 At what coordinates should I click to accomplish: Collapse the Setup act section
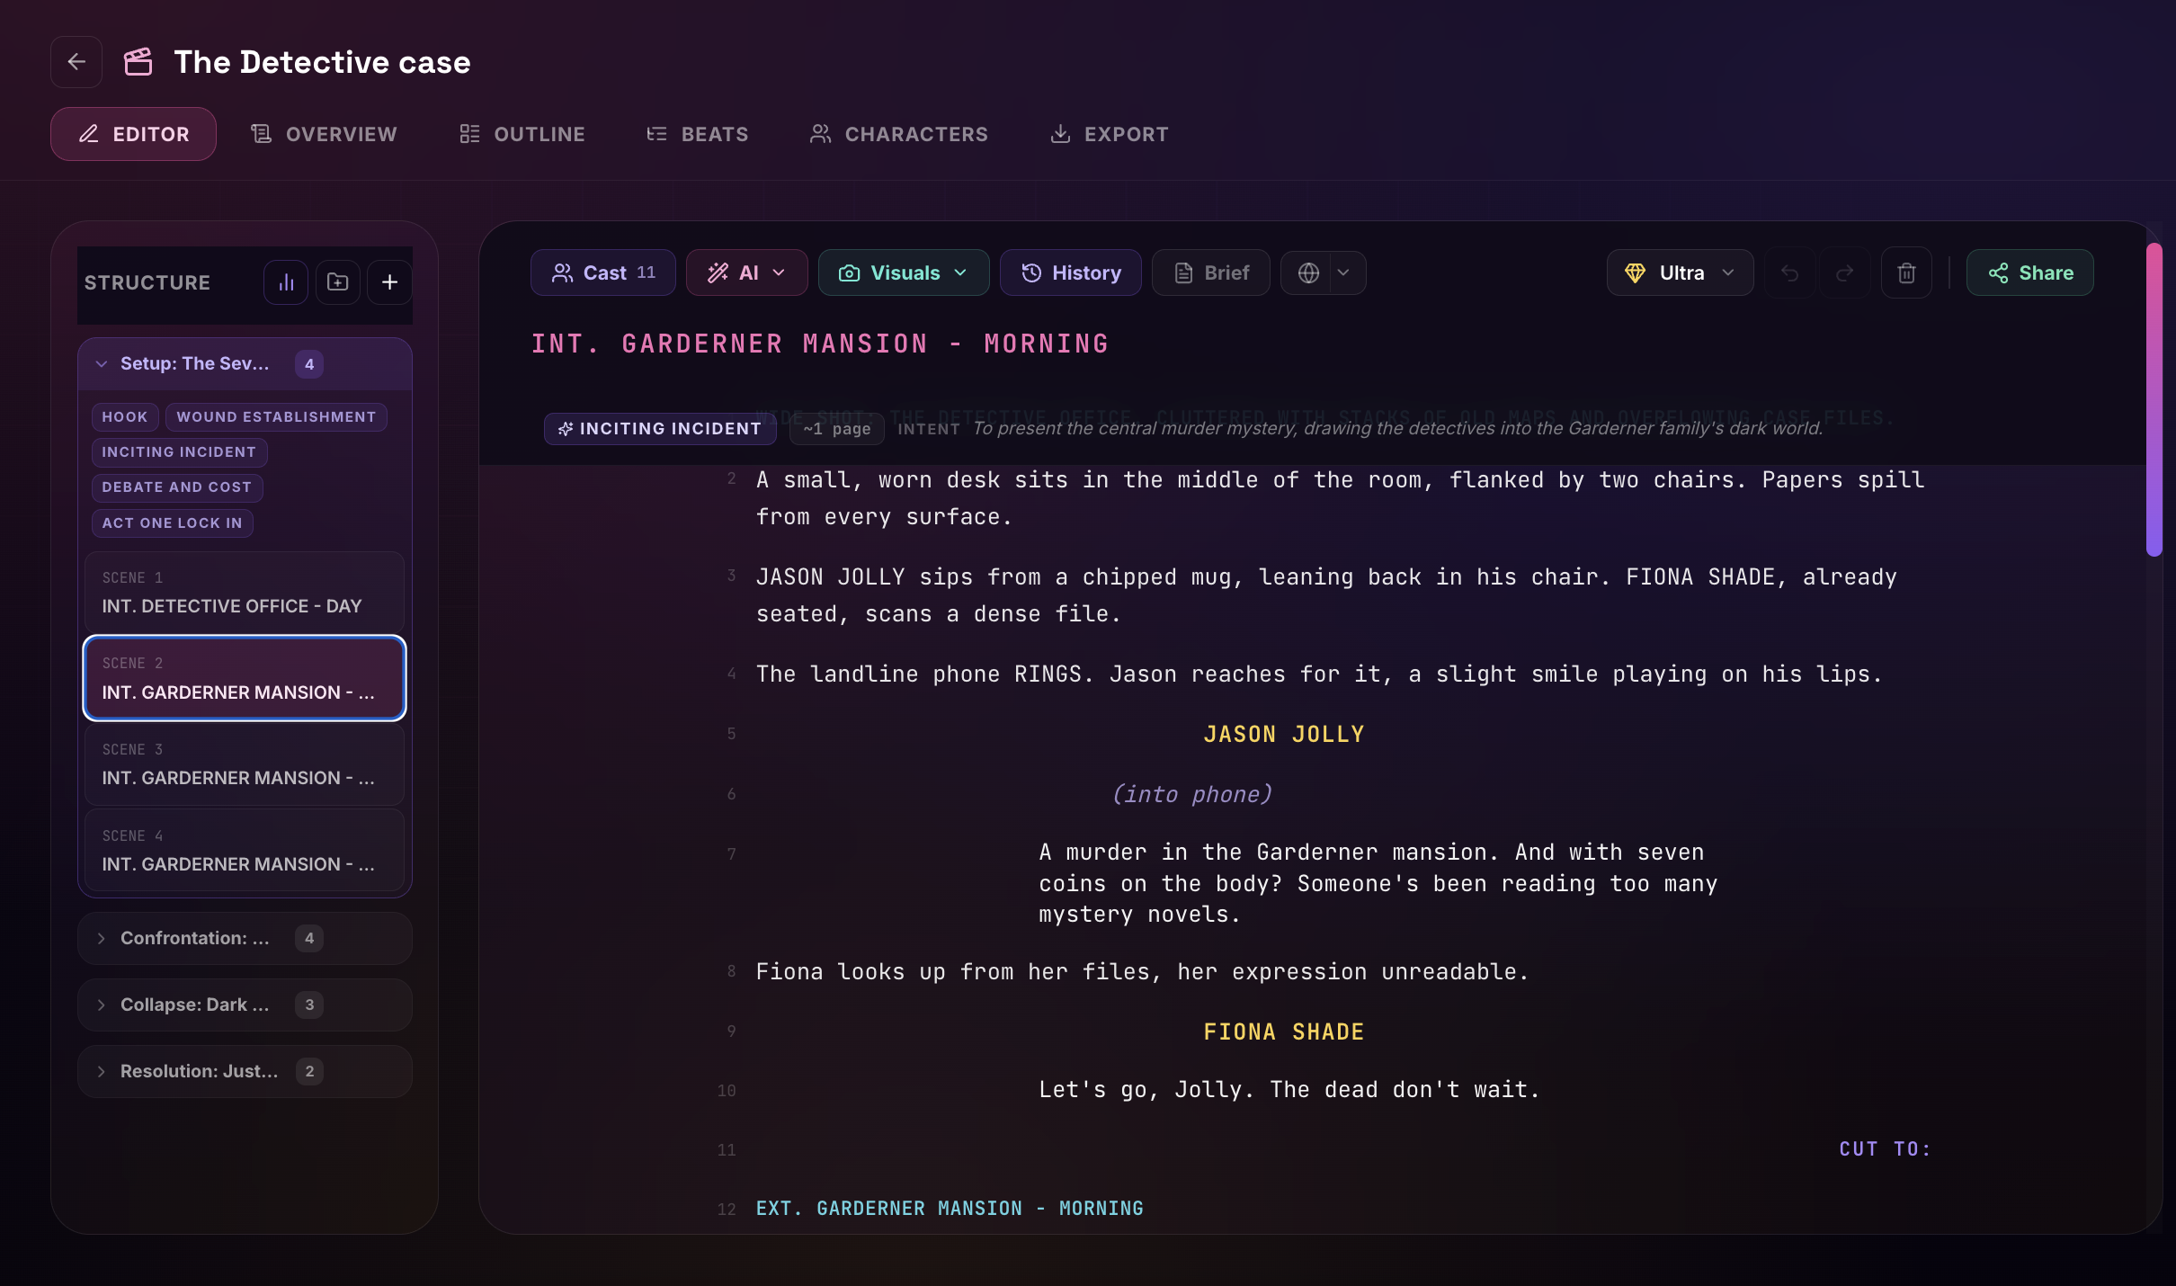(x=245, y=364)
